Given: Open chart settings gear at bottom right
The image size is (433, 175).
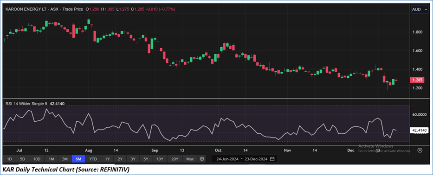Looking at the screenshot, I should [420, 150].
